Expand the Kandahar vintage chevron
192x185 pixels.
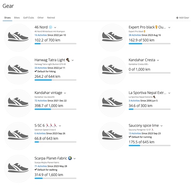65,93
